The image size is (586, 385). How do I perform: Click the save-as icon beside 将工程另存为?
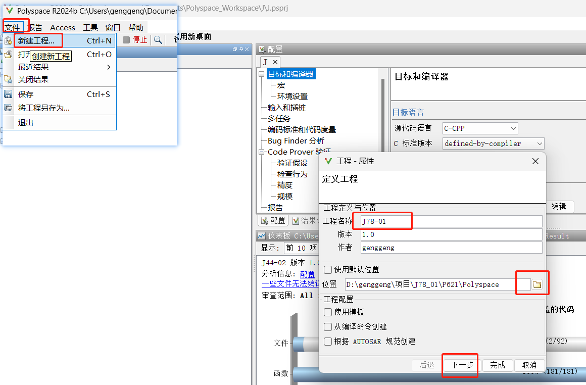[x=8, y=108]
